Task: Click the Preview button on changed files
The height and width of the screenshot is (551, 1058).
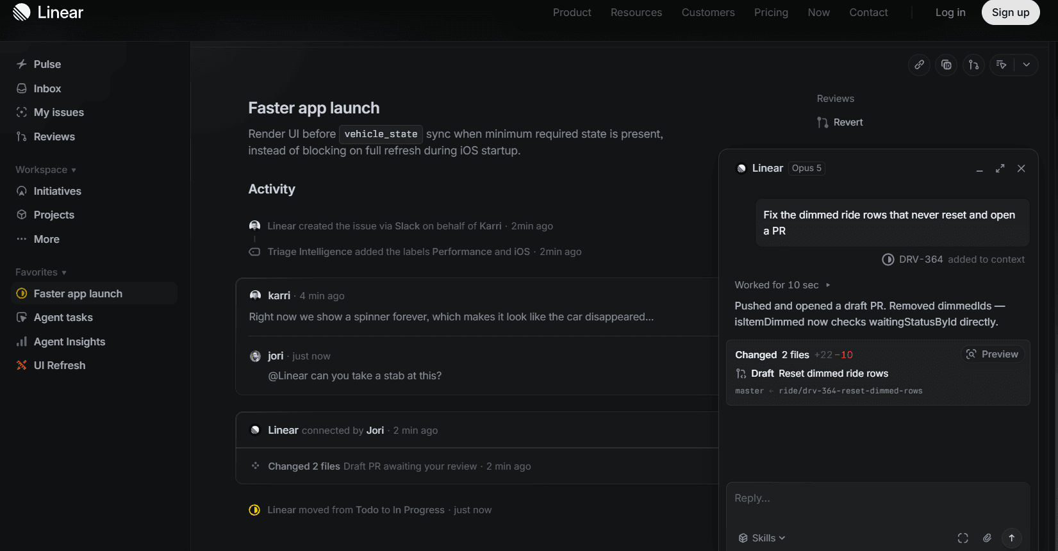Action: coord(993,354)
